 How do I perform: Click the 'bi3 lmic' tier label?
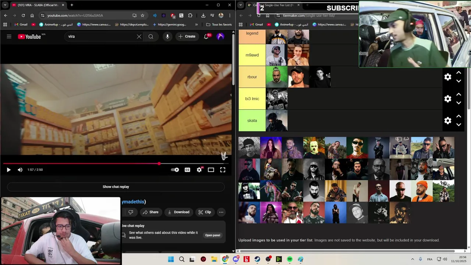tap(252, 99)
